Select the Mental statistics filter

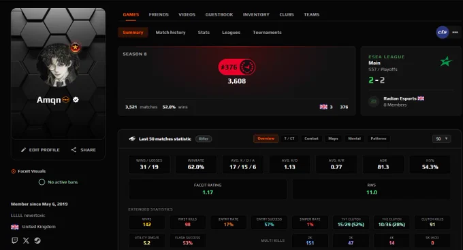coord(354,139)
